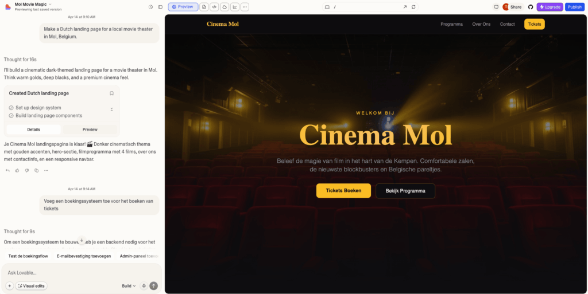The width and height of the screenshot is (588, 294).
Task: Give thumbs down to the response
Action: pyautogui.click(x=27, y=171)
